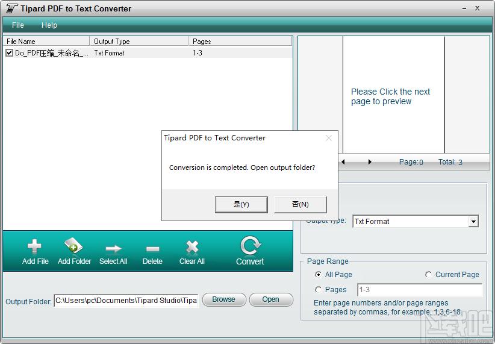
Task: Click the Page: 0 indicator
Action: (x=411, y=162)
